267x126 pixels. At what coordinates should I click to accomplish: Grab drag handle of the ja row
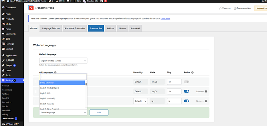36,101
